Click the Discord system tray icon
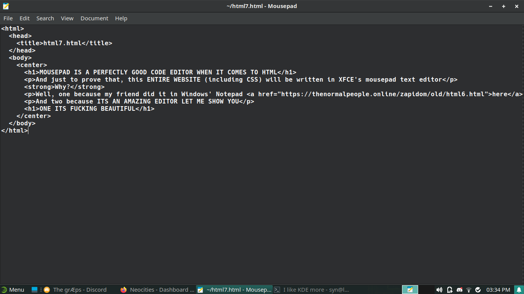 (x=459, y=290)
